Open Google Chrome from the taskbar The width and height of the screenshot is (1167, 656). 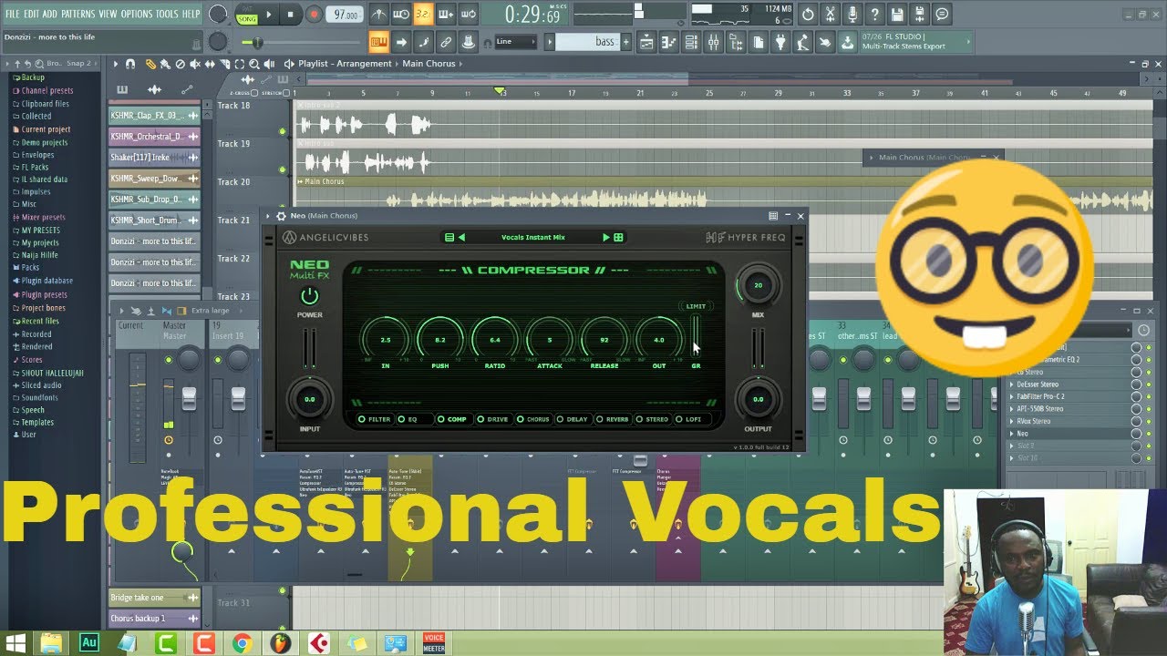(x=242, y=642)
